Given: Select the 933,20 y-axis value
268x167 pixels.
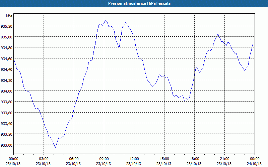Looking at the screenshot, I should pos(6,134).
